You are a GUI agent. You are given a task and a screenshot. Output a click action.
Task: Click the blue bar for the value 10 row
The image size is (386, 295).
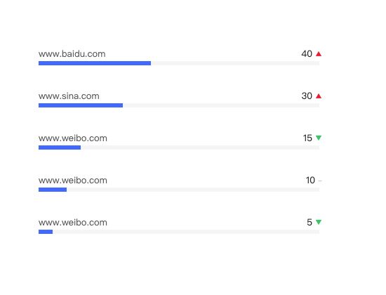pos(53,190)
